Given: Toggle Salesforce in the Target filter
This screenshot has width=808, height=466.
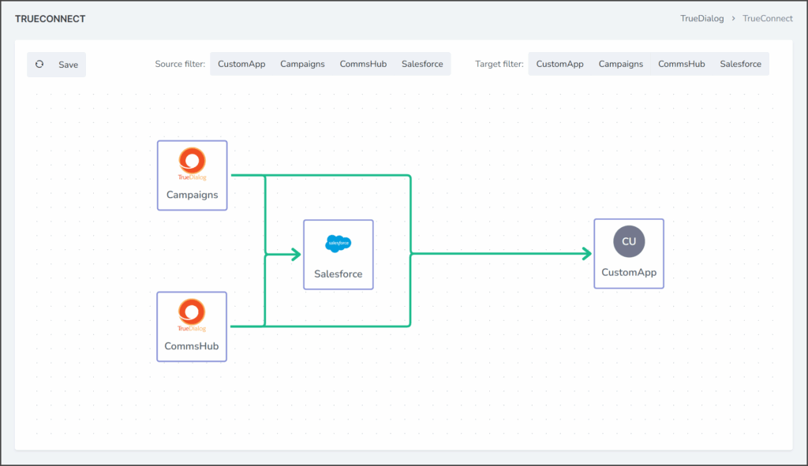Looking at the screenshot, I should pyautogui.click(x=740, y=64).
